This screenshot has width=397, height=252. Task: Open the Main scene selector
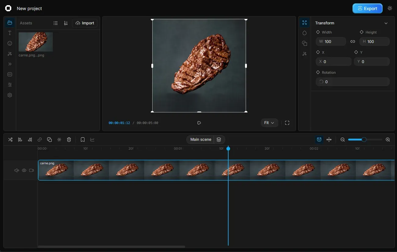point(200,140)
